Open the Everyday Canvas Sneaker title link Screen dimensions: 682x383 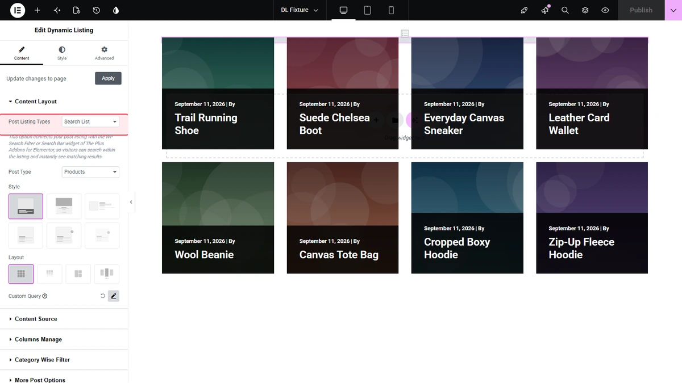(x=464, y=124)
